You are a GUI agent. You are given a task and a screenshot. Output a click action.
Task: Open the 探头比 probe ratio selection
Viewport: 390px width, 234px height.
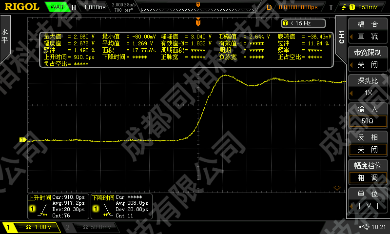368,87
